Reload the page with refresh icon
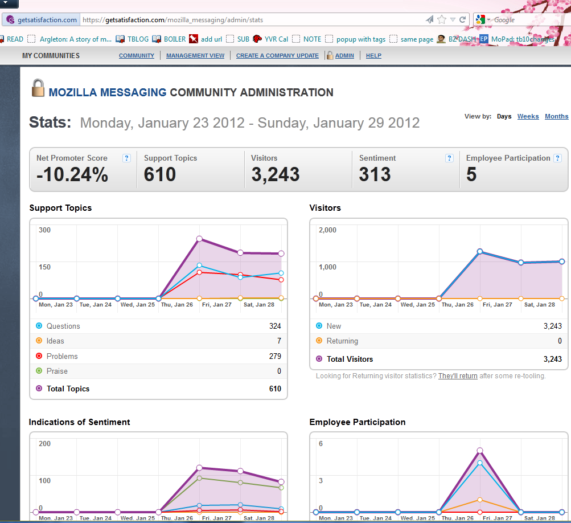This screenshot has height=523, width=571. [462, 20]
